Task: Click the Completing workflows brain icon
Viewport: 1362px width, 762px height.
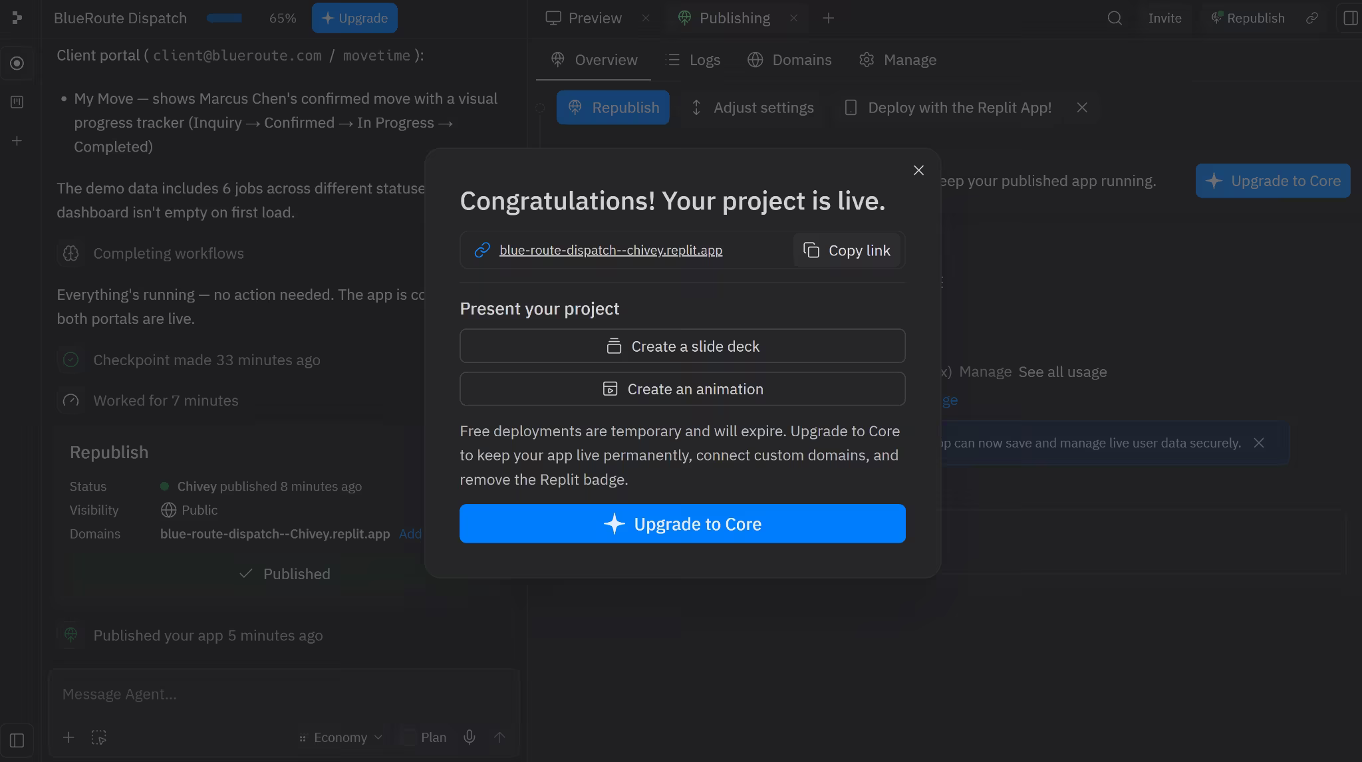Action: [70, 253]
